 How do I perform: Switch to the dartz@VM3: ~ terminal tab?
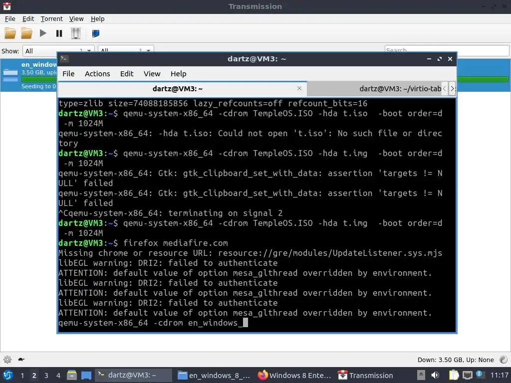[x=178, y=89]
